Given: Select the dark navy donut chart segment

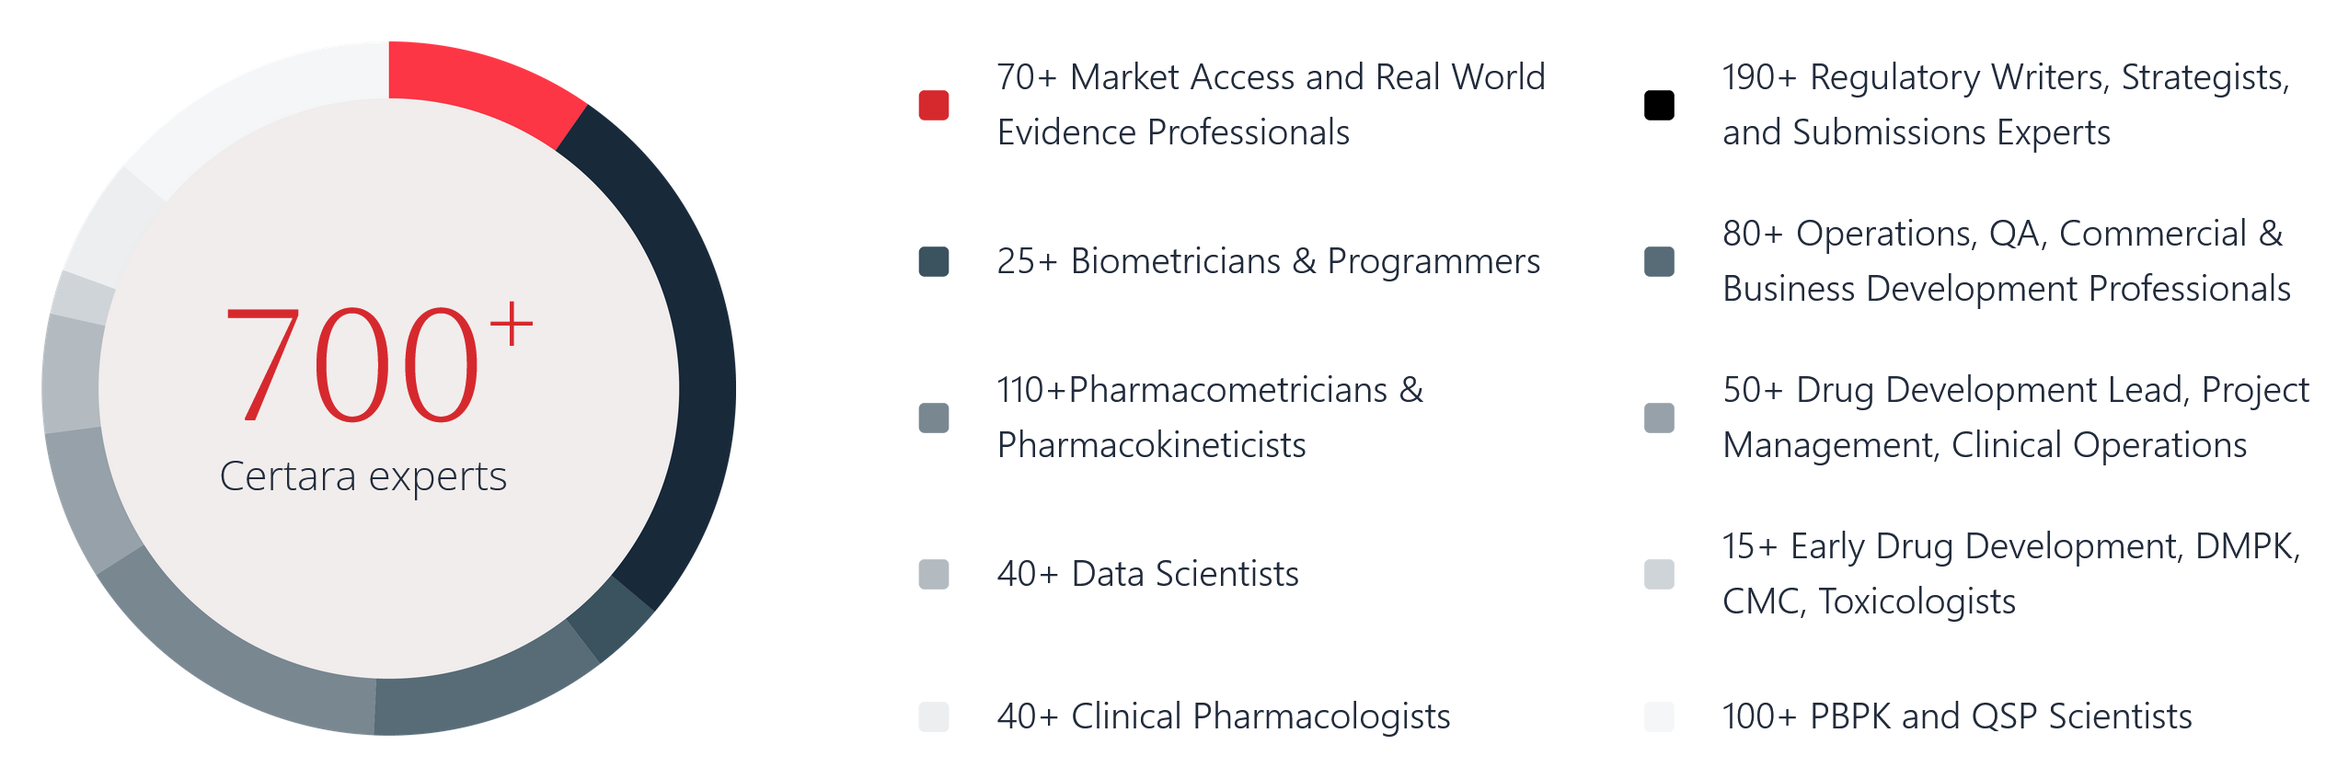Looking at the screenshot, I should 699,368.
